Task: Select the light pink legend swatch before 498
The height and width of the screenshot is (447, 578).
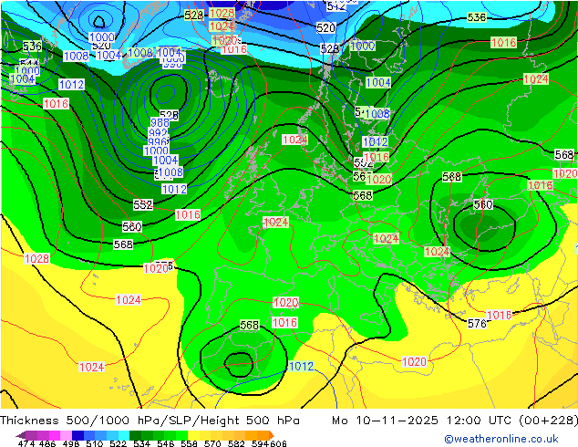Action: click(x=66, y=435)
